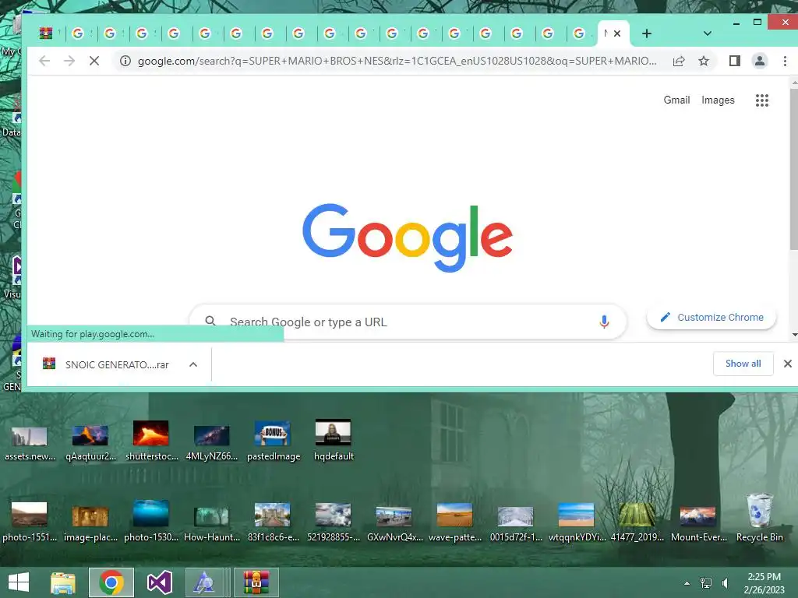The height and width of the screenshot is (598, 798).
Task: Select the 83f1c8c6-e desktop image
Action: (274, 522)
